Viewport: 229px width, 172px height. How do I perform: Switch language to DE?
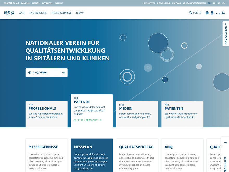(209, 3)
